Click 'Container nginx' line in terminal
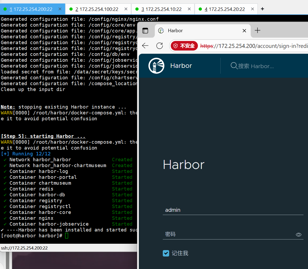This screenshot has height=269, width=308. (31, 218)
